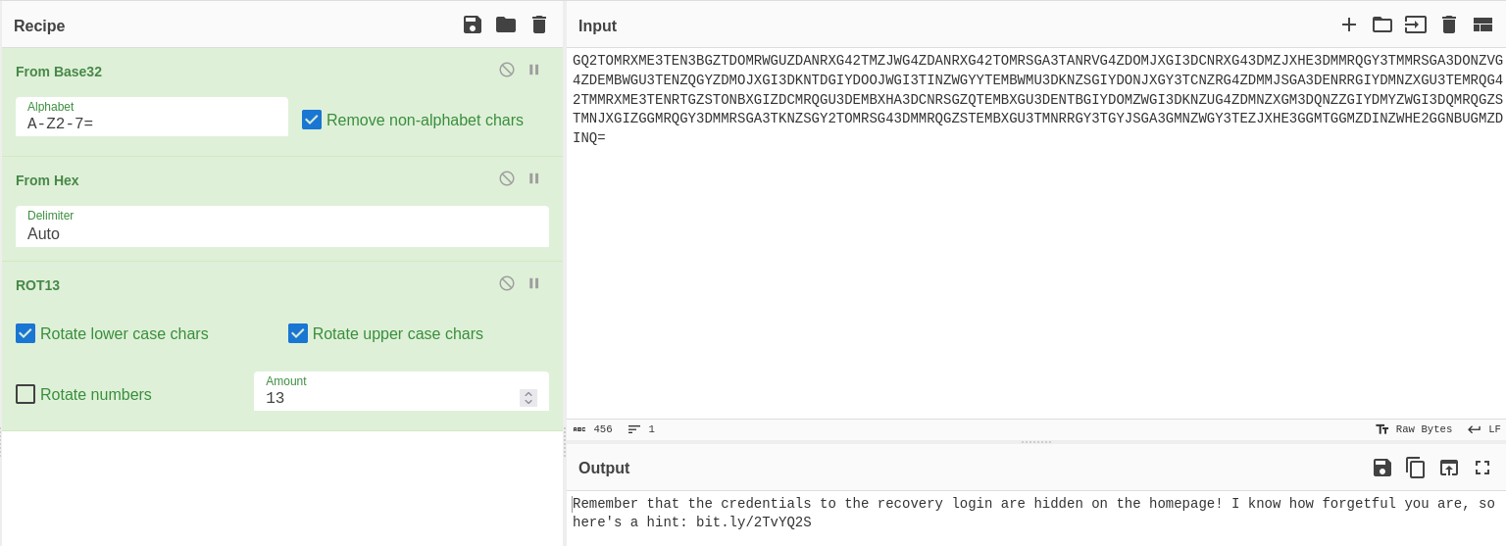Maximise the output pane
This screenshot has height=546, width=1506.
(x=1482, y=468)
